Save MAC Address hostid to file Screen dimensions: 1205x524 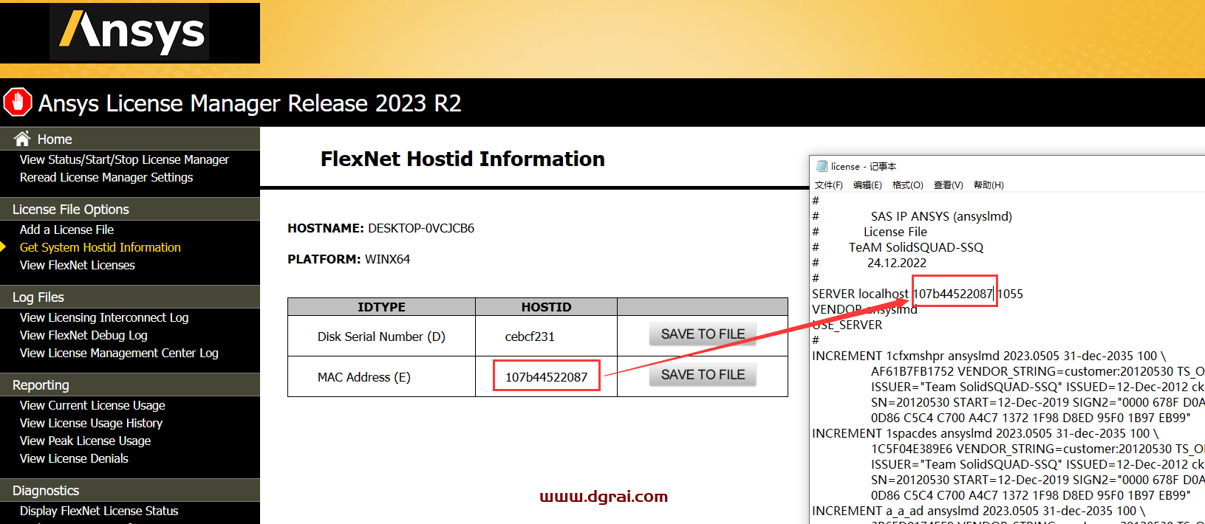(x=703, y=375)
